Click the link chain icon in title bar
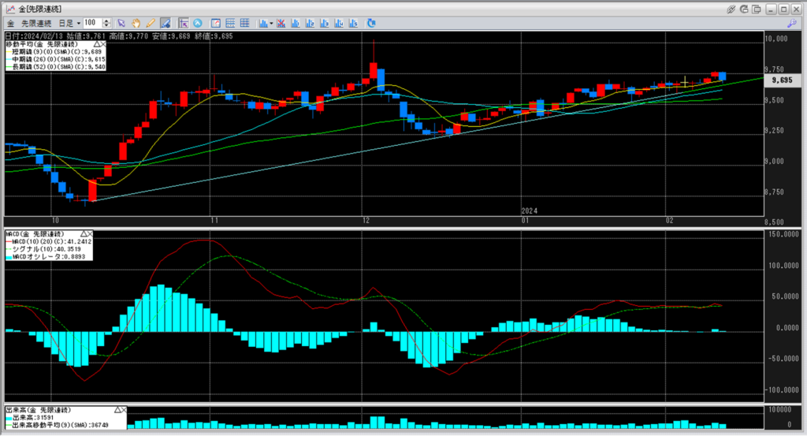The height and width of the screenshot is (436, 807). tap(731, 9)
